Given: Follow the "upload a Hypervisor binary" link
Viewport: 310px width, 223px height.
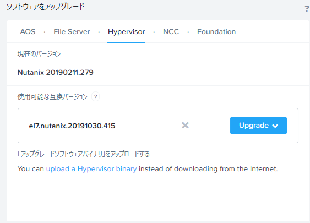Looking at the screenshot, I should click(91, 169).
